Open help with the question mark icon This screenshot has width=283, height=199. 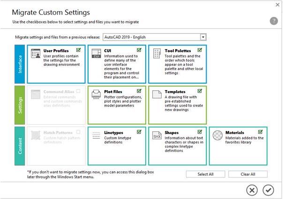274,21
